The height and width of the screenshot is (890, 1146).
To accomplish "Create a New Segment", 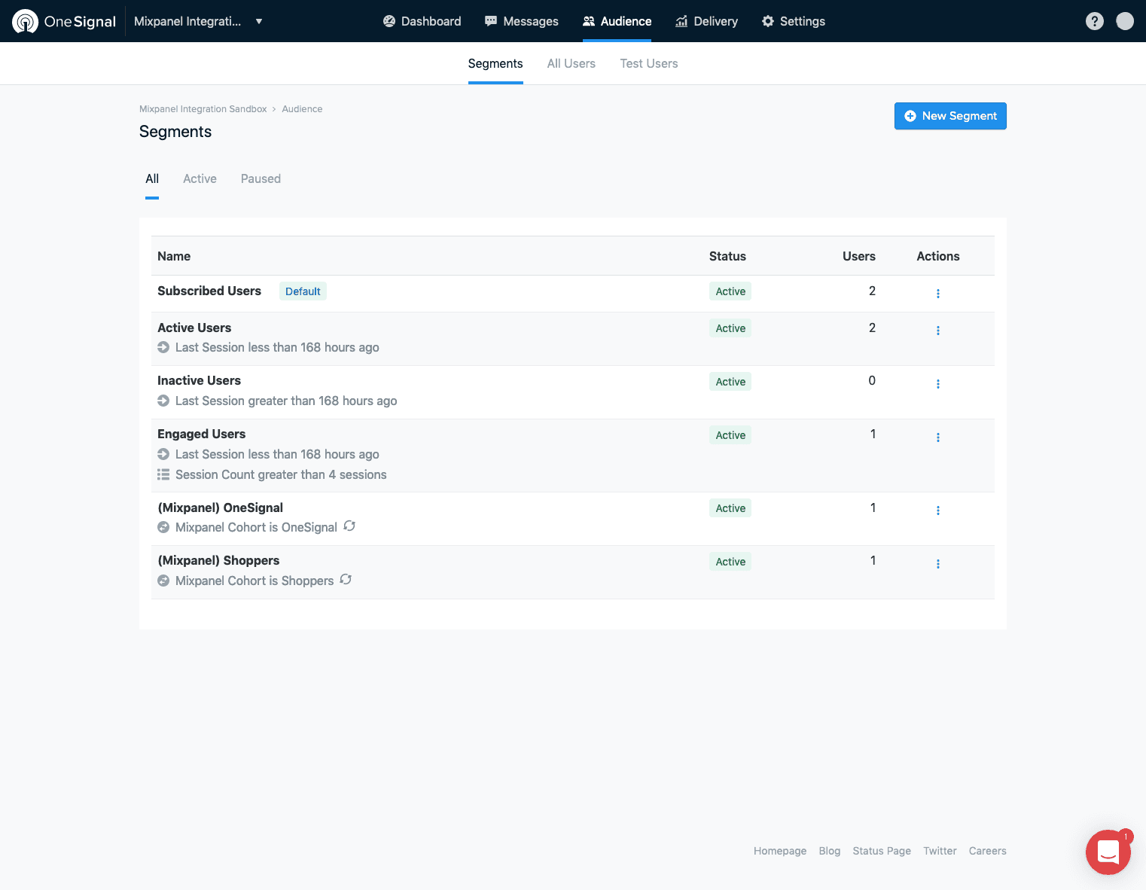I will click(949, 116).
